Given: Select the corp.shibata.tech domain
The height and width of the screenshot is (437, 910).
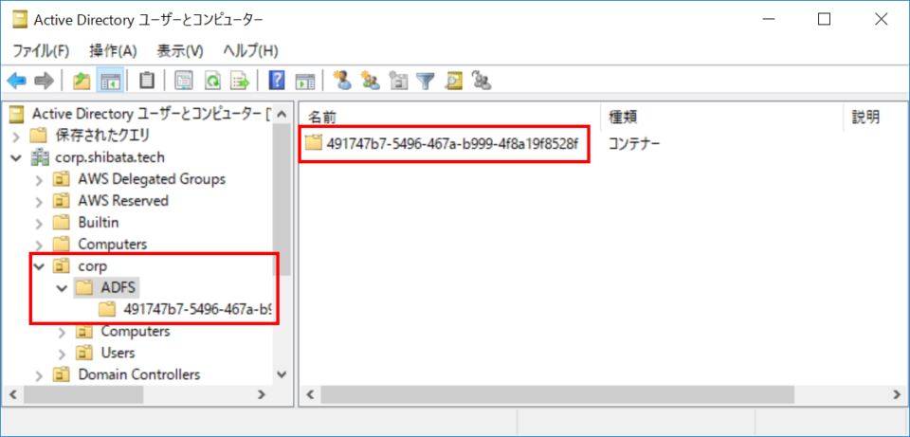Looking at the screenshot, I should coord(111,157).
